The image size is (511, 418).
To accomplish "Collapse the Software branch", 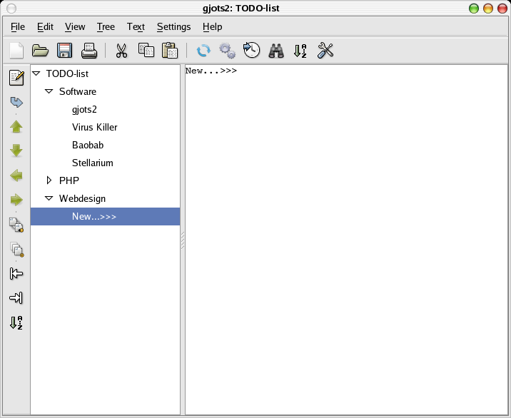I will [x=49, y=91].
